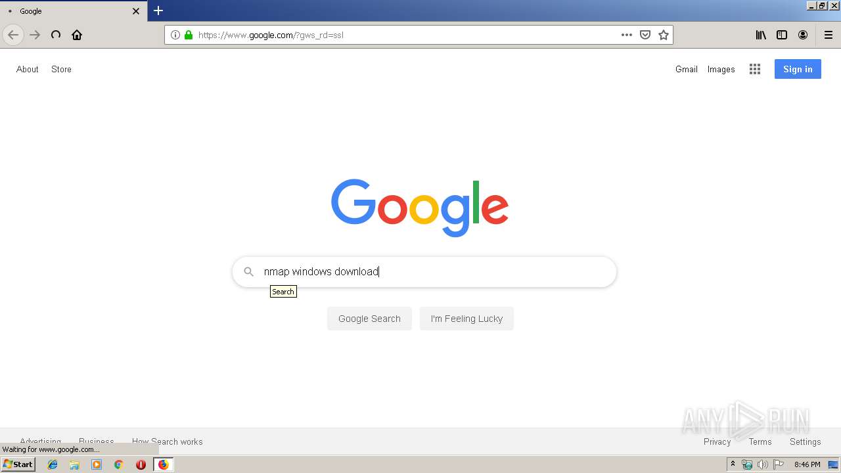Bookmark this page with star icon
The width and height of the screenshot is (841, 473).
664,35
